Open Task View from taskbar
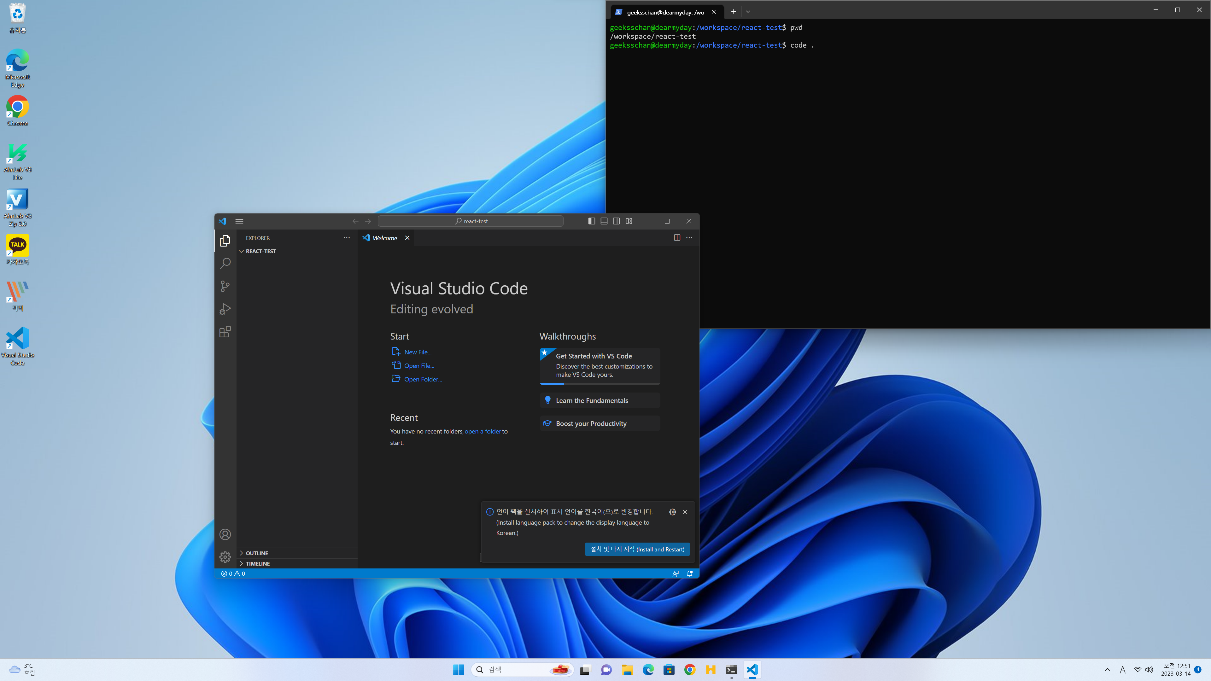 point(585,670)
